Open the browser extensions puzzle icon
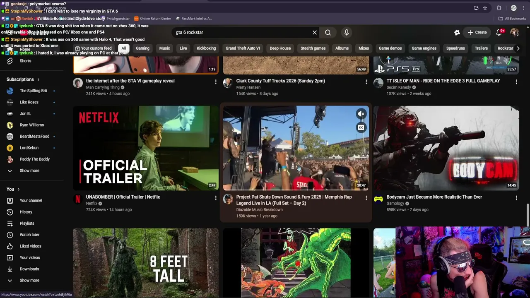This screenshot has width=530, height=298. pyautogui.click(x=499, y=8)
